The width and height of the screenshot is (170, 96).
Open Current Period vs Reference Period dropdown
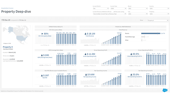[x=109, y=14]
